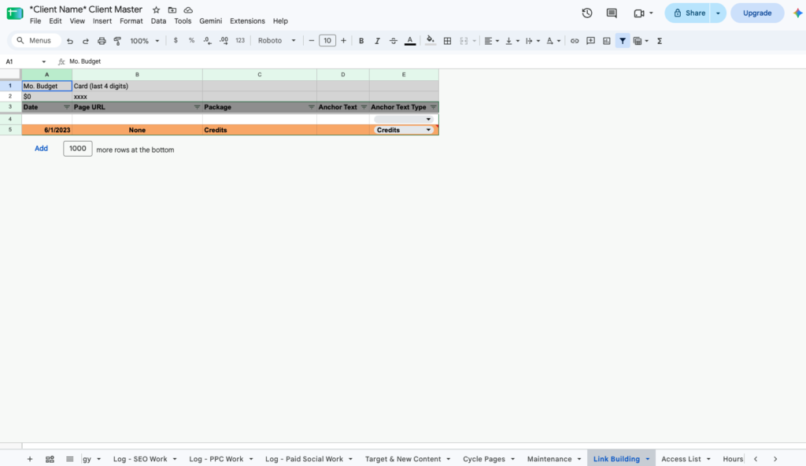806x466 pixels.
Task: Open the Sheets home logo
Action: (14, 13)
